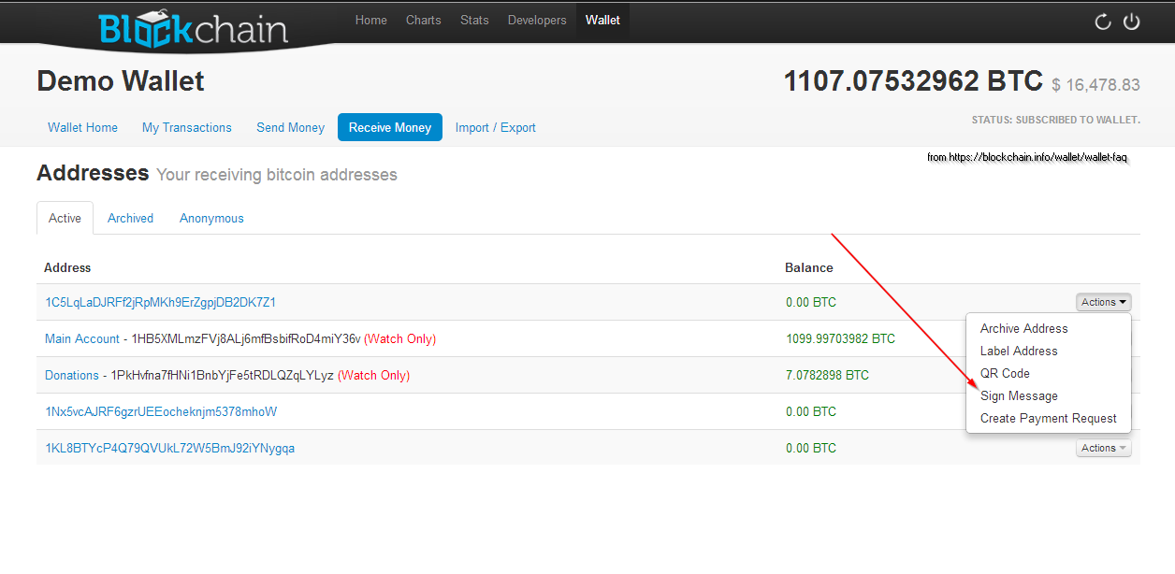Select the Receive Money button
The width and height of the screenshot is (1175, 574).
[390, 127]
